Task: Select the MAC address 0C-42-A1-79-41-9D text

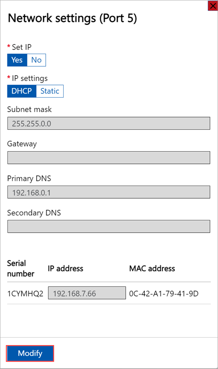Action: 164,294
